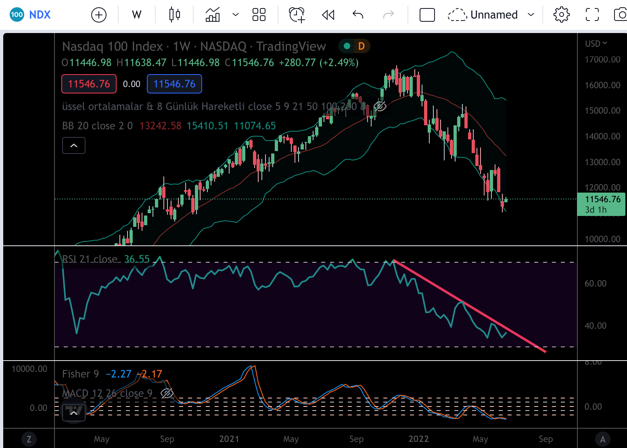This screenshot has width=627, height=448.
Task: Click the Z timezone button
Action: (29, 439)
